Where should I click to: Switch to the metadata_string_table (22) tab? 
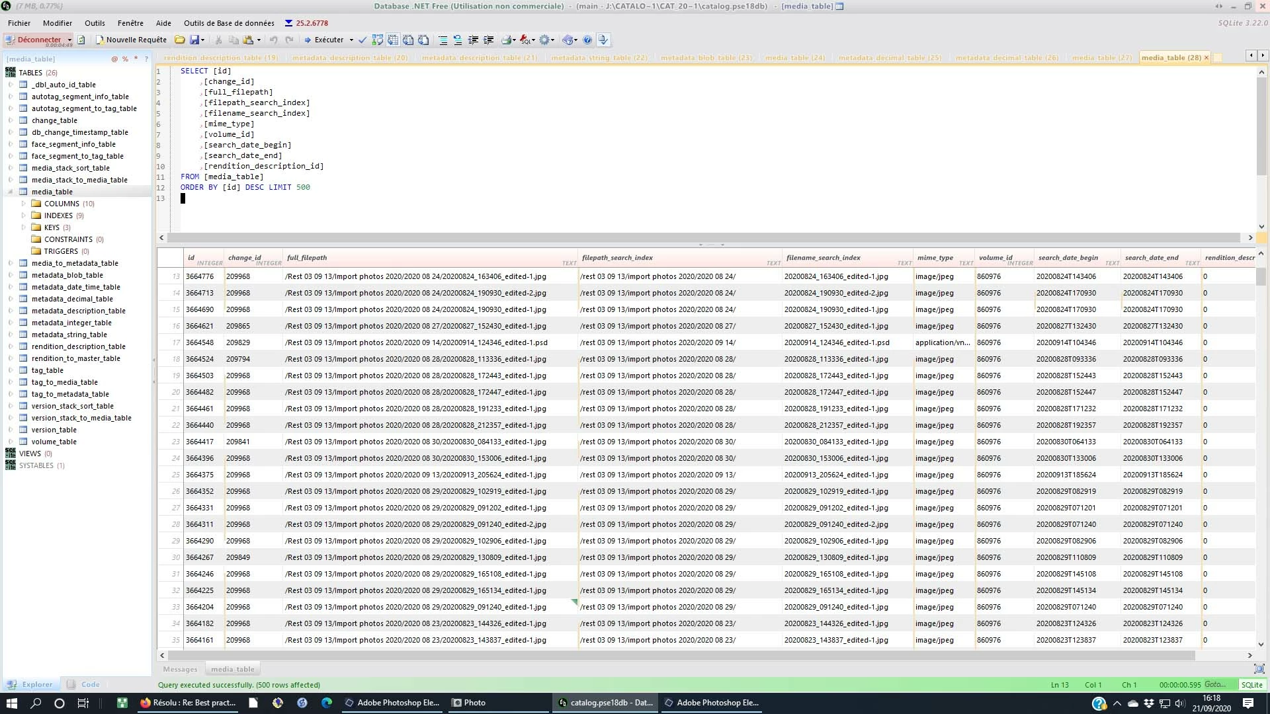click(599, 58)
